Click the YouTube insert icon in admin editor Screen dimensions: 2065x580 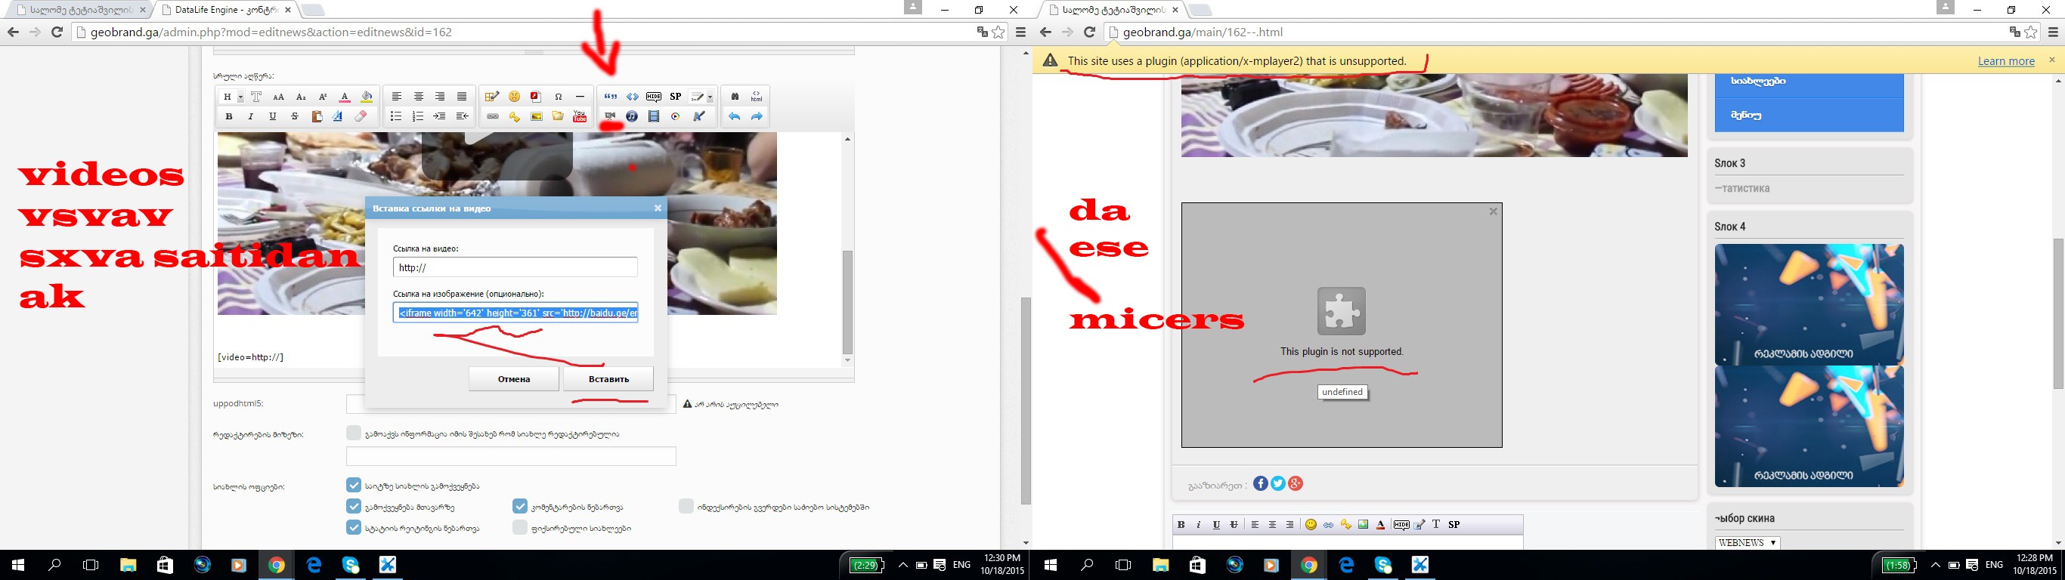pos(580,116)
